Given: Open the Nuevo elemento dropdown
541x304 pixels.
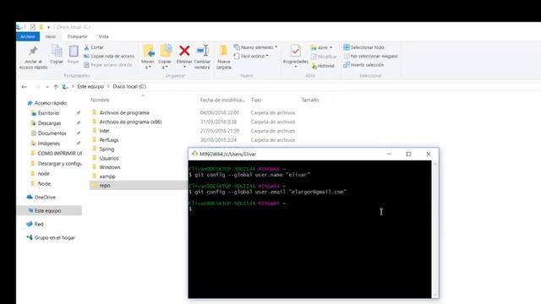Looking at the screenshot, I should pyautogui.click(x=255, y=47).
